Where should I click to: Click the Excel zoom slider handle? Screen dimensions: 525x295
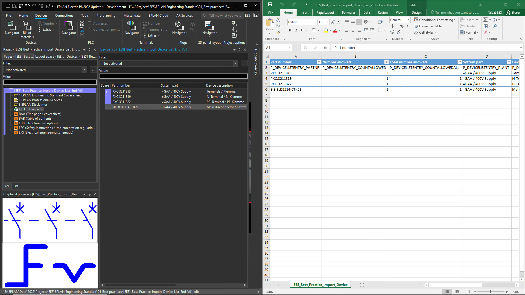tap(491, 292)
